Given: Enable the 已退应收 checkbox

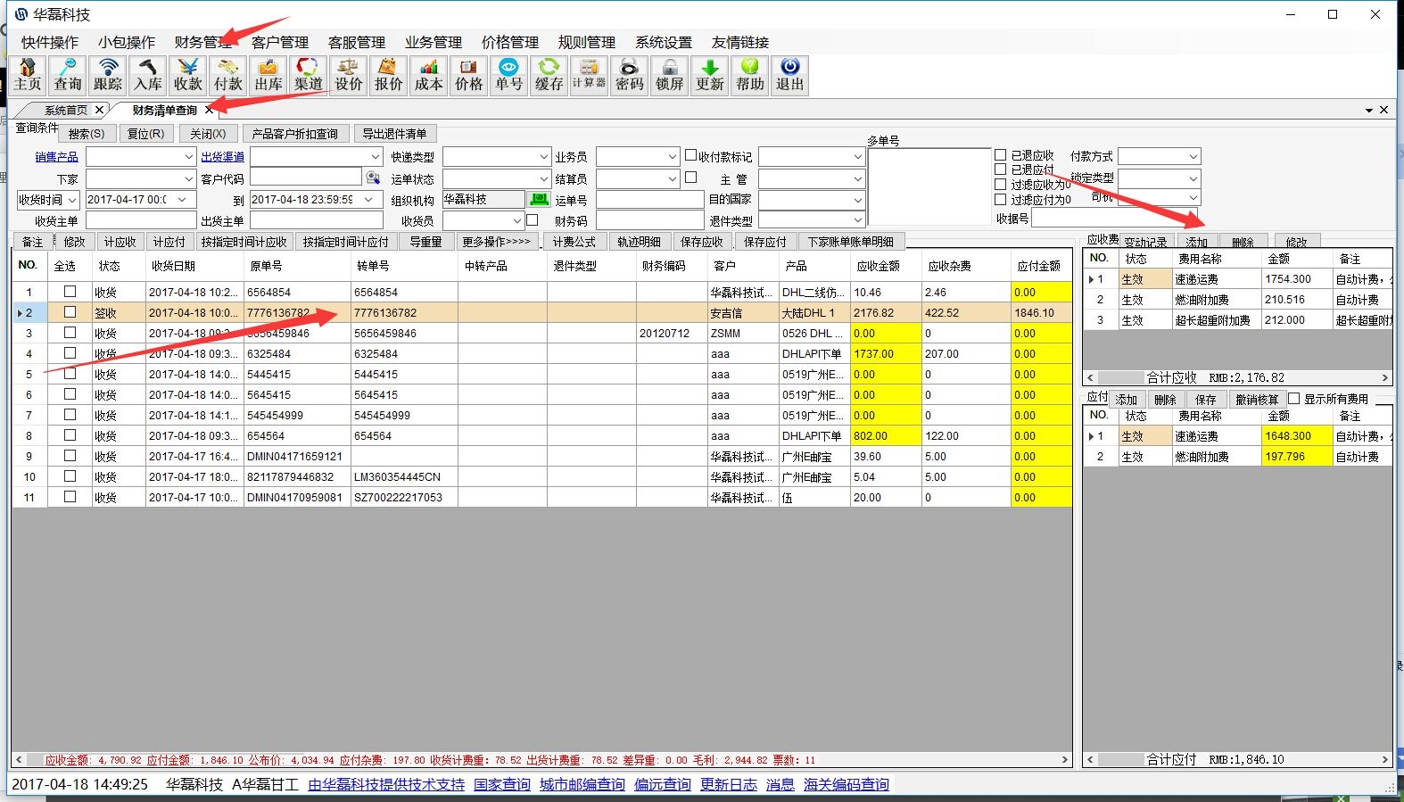Looking at the screenshot, I should click(1001, 155).
